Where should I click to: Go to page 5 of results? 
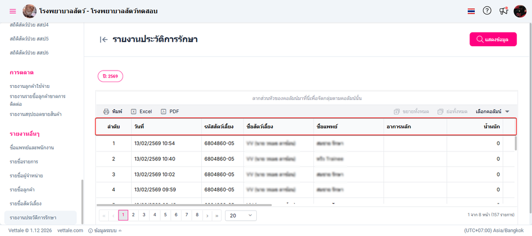(165, 215)
